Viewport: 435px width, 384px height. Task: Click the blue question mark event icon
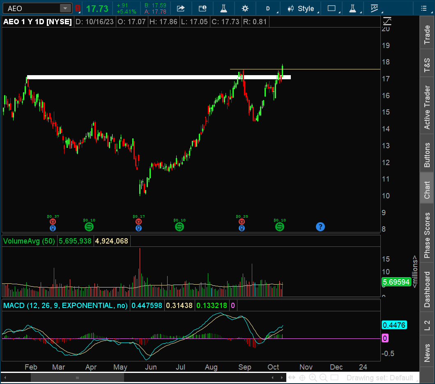coord(320,227)
